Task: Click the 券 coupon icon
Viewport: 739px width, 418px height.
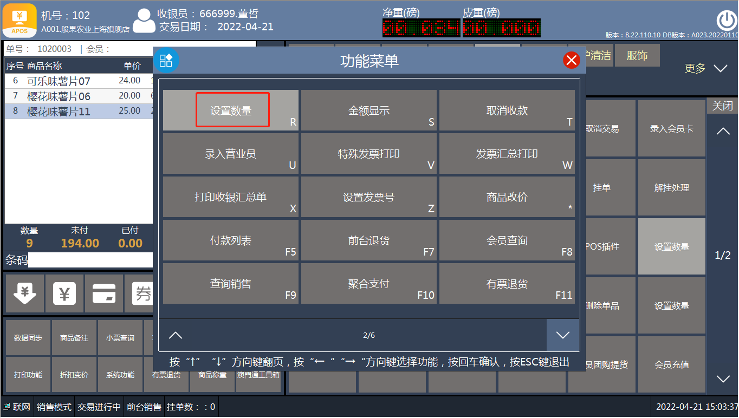Action: pos(140,293)
